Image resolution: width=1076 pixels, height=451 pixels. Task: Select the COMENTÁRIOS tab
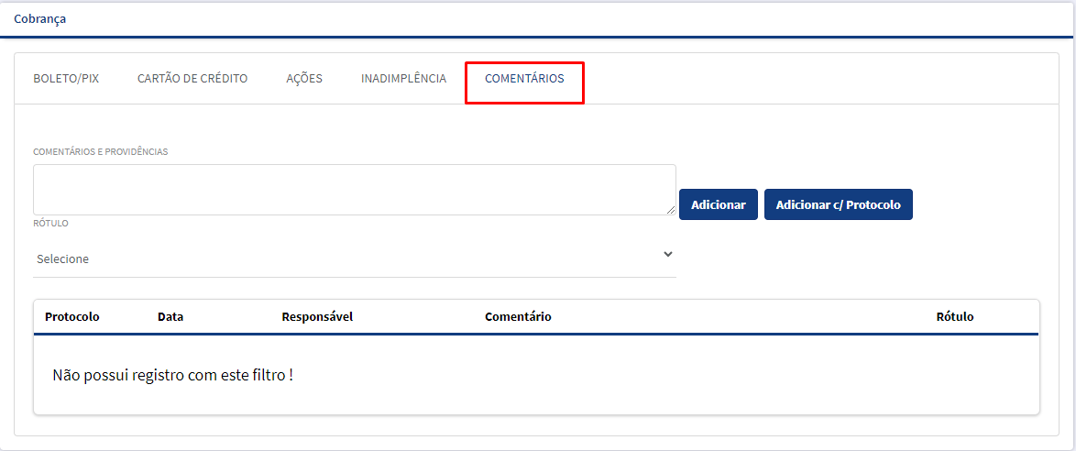click(524, 78)
